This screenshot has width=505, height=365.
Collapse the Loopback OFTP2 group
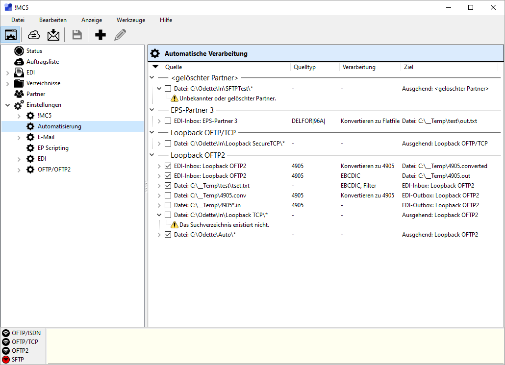[x=151, y=155]
